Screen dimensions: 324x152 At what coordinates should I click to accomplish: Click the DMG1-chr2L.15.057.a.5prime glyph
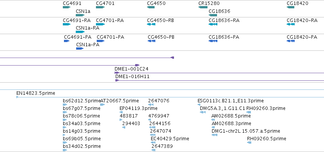[x=214, y=135]
